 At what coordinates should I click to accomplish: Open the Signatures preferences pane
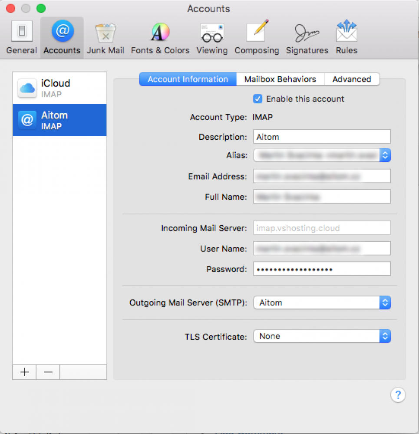point(307,38)
